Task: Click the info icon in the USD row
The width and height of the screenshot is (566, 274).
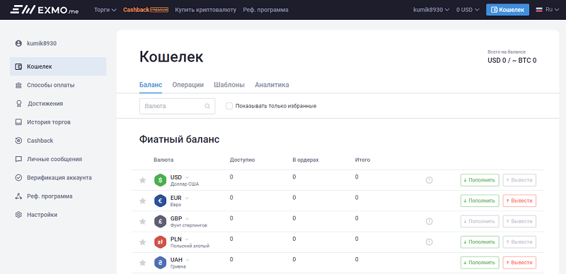Action: pyautogui.click(x=429, y=180)
